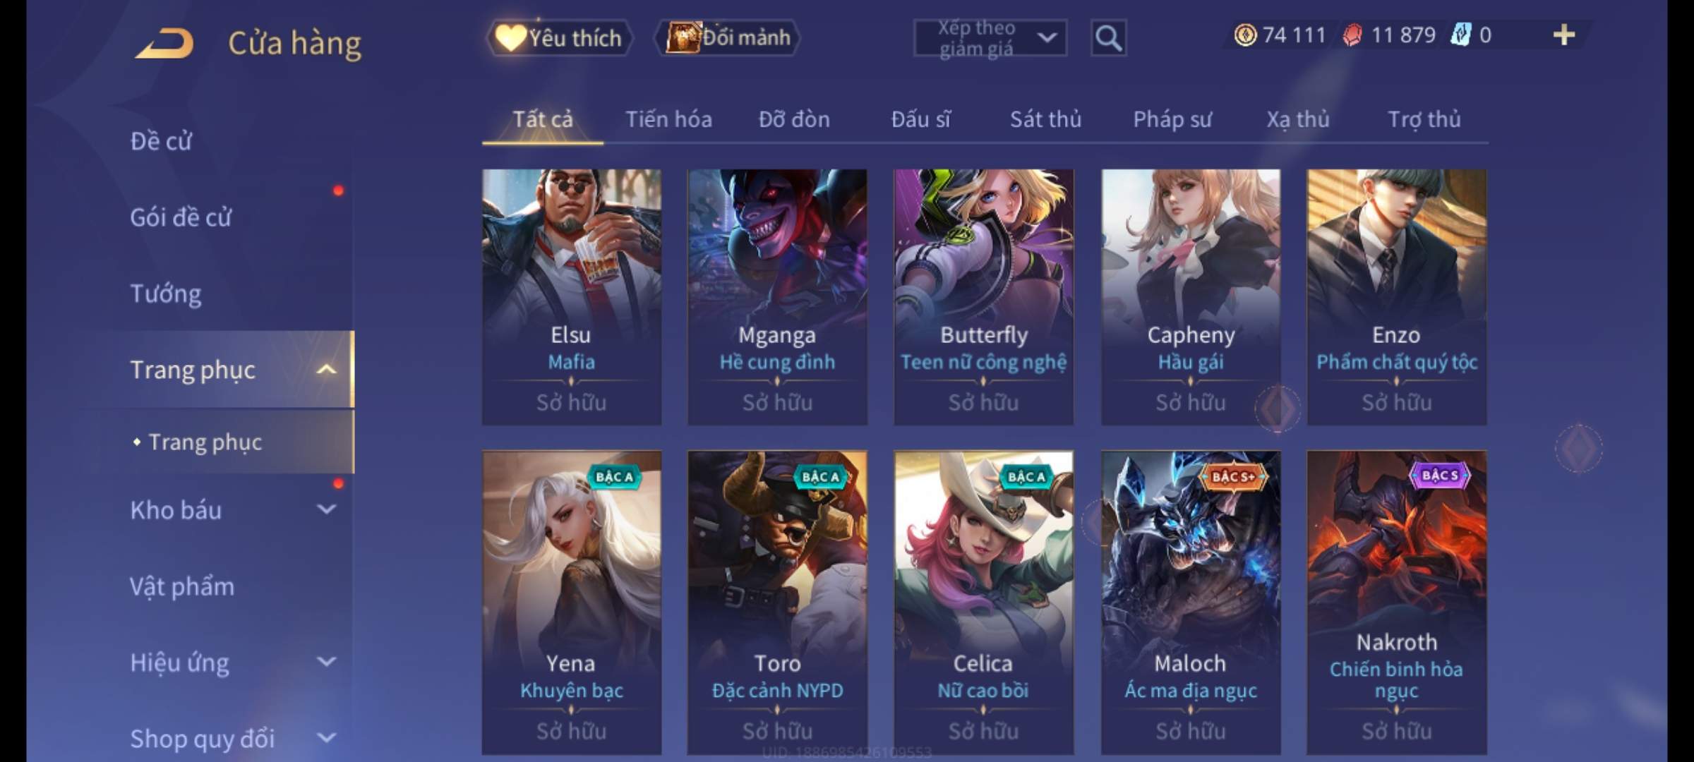1694x762 pixels.
Task: Select the Tiến hóa tab
Action: point(668,119)
